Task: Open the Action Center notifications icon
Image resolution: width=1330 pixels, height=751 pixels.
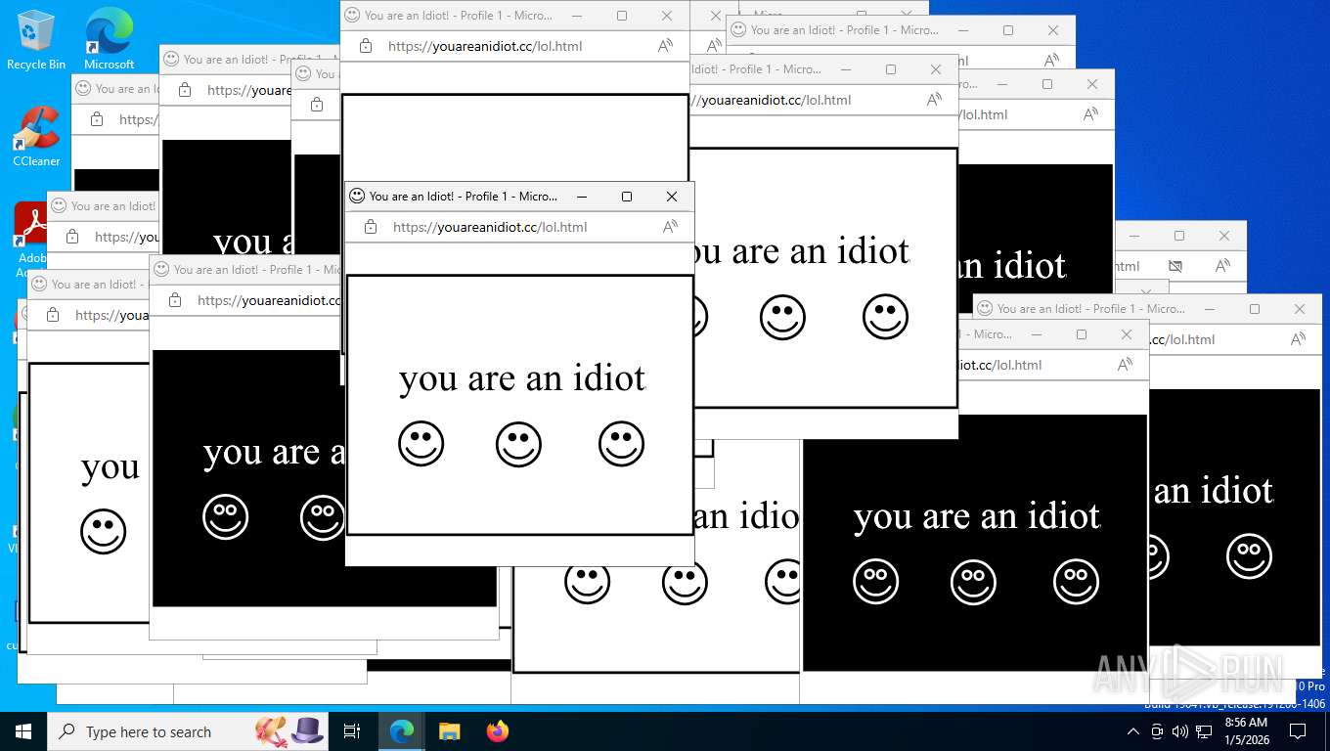Action: [x=1298, y=731]
